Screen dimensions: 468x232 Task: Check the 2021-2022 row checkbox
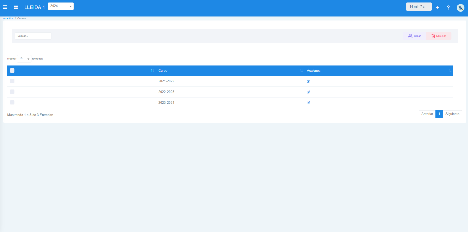click(12, 81)
